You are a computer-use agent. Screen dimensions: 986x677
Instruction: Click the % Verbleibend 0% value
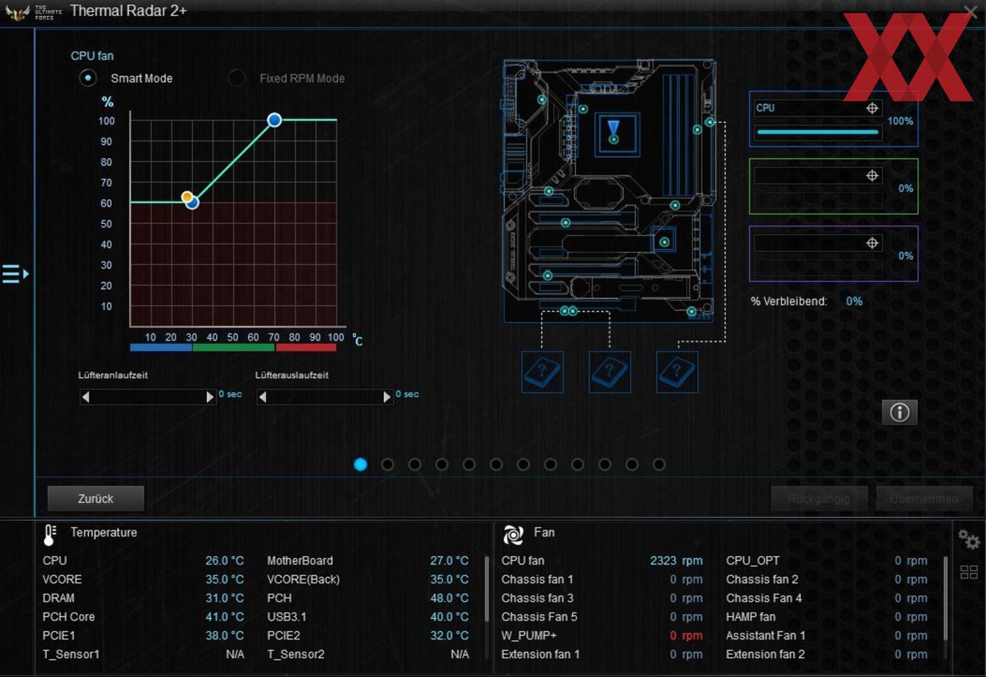pos(854,301)
